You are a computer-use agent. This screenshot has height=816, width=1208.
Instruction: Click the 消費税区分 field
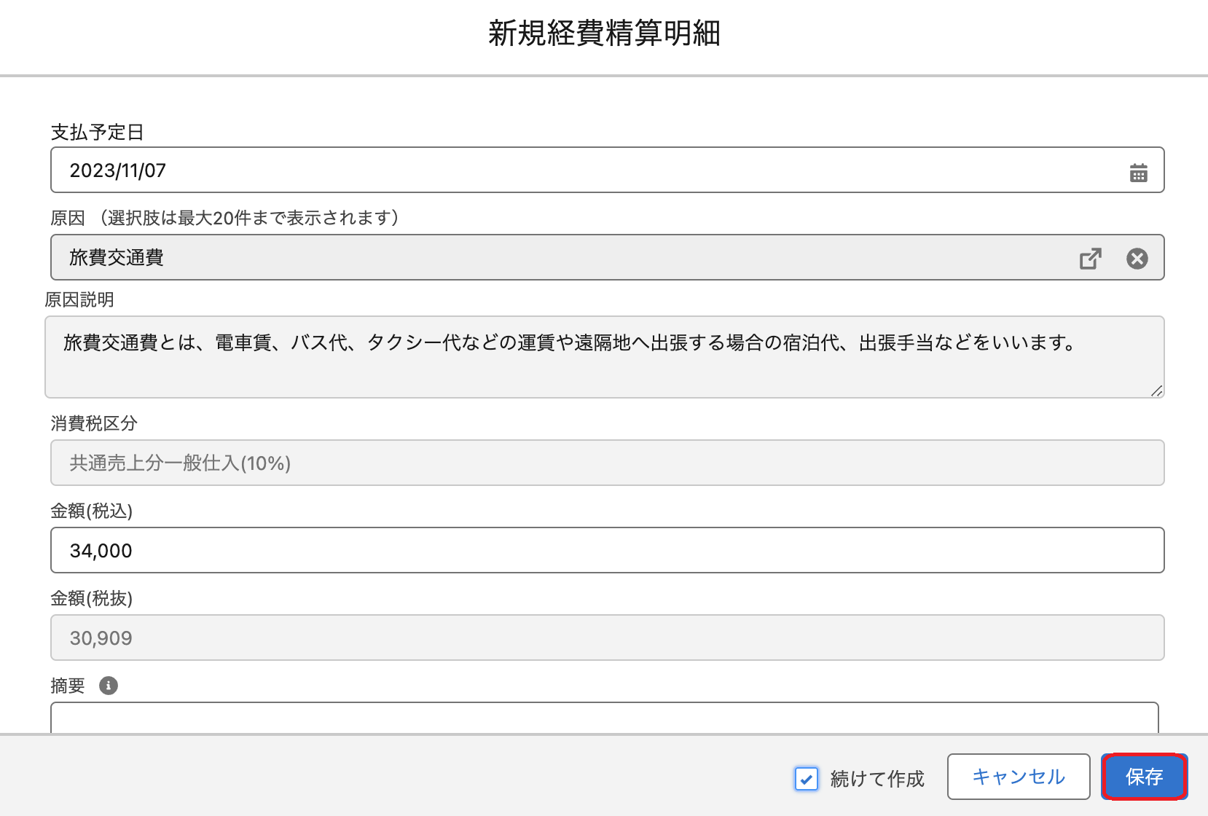coord(607,463)
